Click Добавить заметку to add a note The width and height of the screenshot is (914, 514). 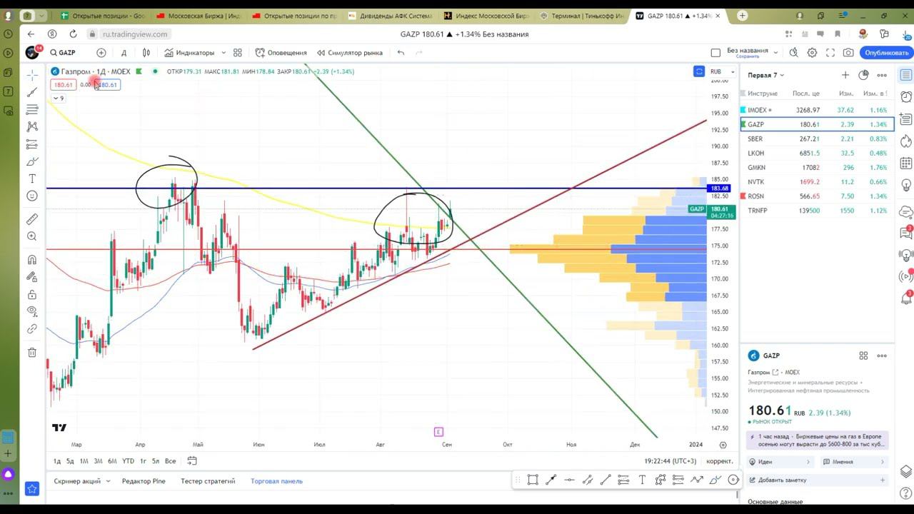pyautogui.click(x=817, y=480)
